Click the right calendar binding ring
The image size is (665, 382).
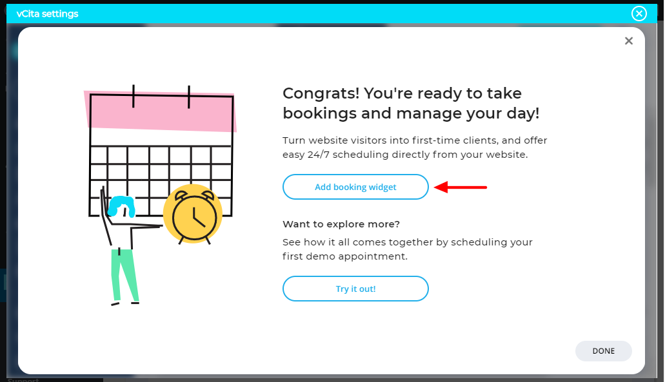tap(188, 97)
